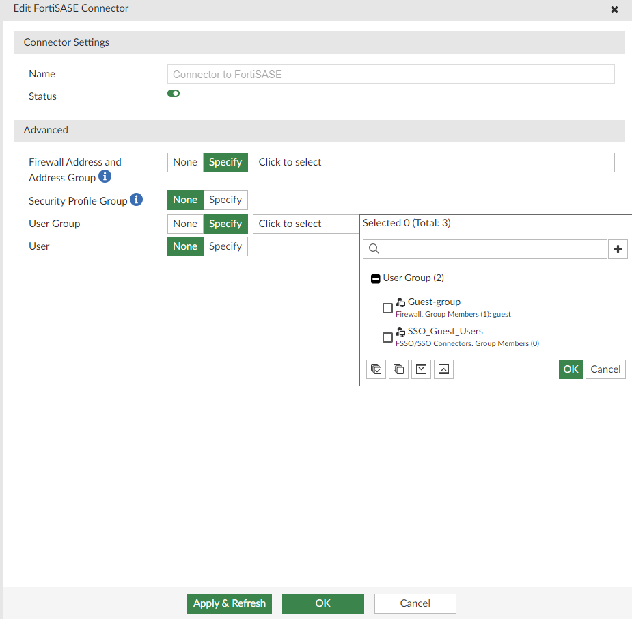The image size is (632, 619).
Task: Open the User Group 'Click to select' field
Action: point(305,224)
